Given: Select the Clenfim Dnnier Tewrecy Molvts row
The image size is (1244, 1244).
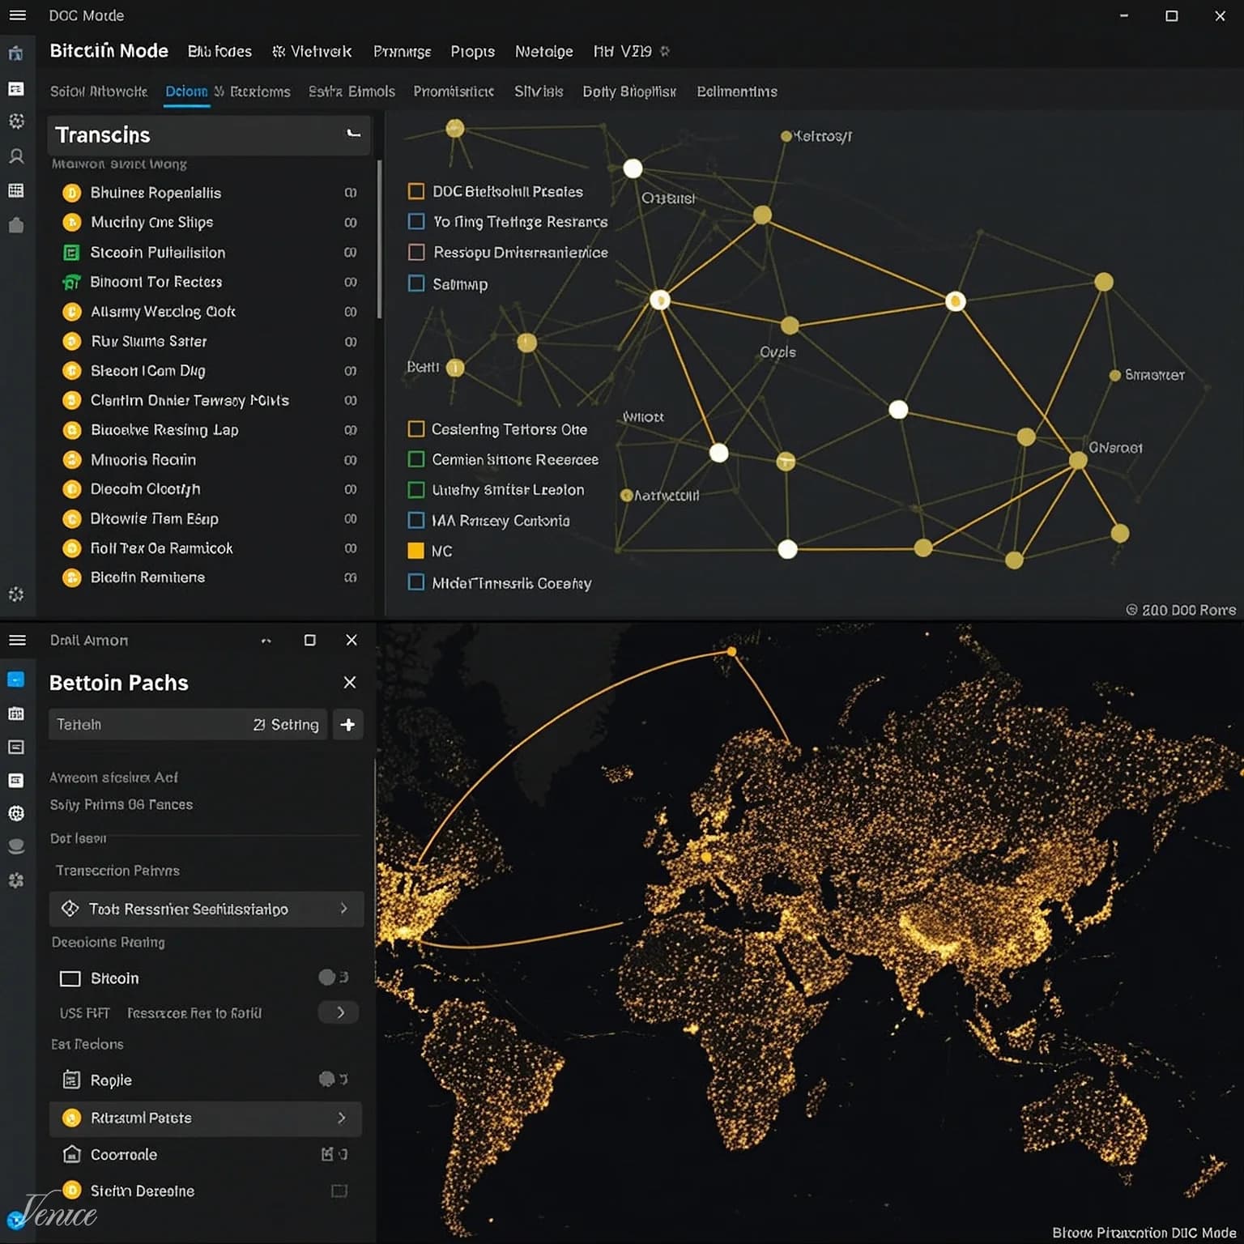Looking at the screenshot, I should click(x=209, y=400).
